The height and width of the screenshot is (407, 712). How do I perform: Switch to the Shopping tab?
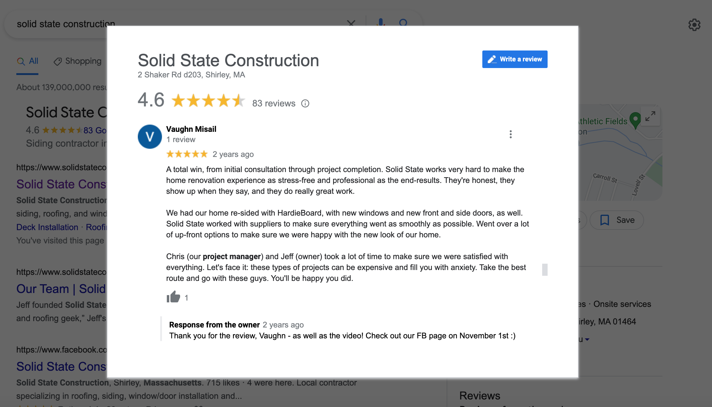coord(78,61)
